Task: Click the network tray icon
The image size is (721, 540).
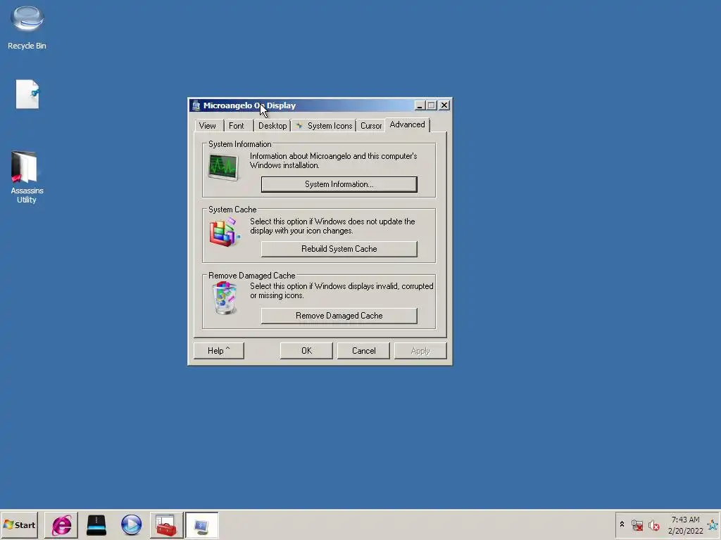Action: coord(637,525)
